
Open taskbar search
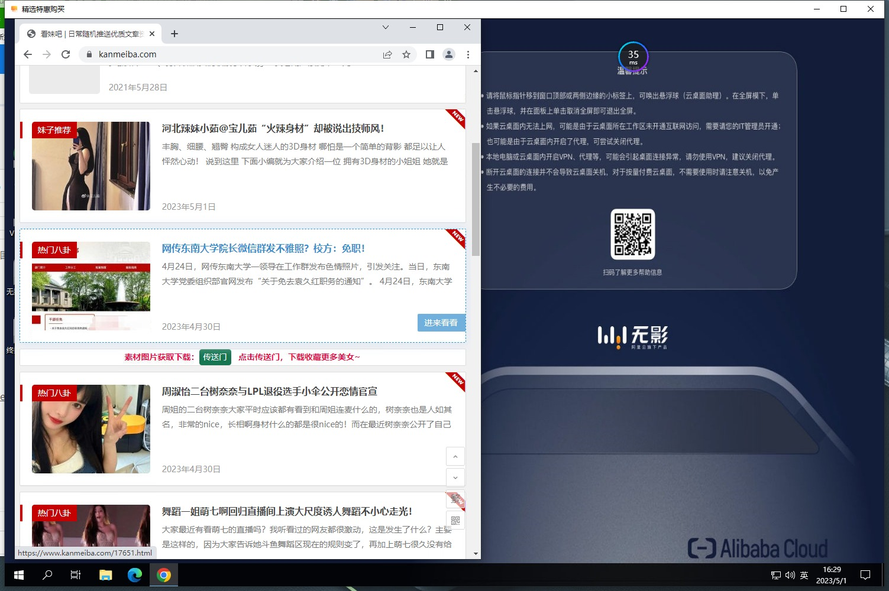(47, 575)
